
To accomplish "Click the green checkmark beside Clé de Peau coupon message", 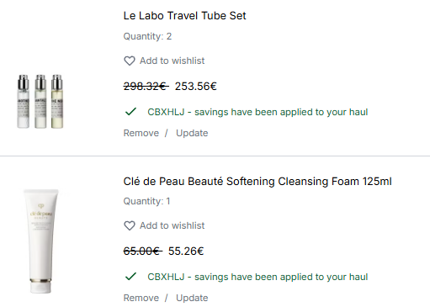I will click(x=130, y=277).
